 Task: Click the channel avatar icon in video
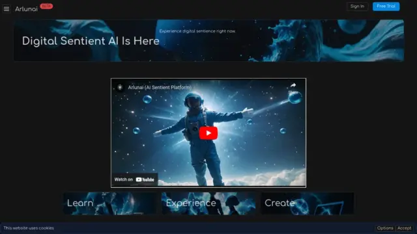(120, 87)
